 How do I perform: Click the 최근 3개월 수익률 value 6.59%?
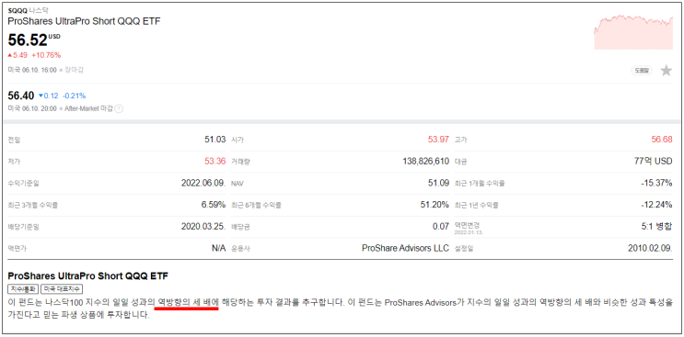pos(214,205)
